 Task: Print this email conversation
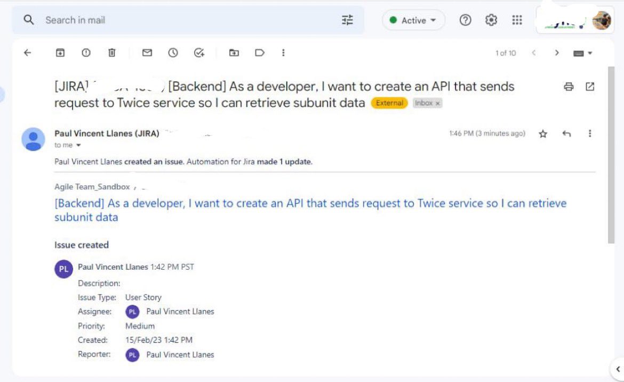569,87
